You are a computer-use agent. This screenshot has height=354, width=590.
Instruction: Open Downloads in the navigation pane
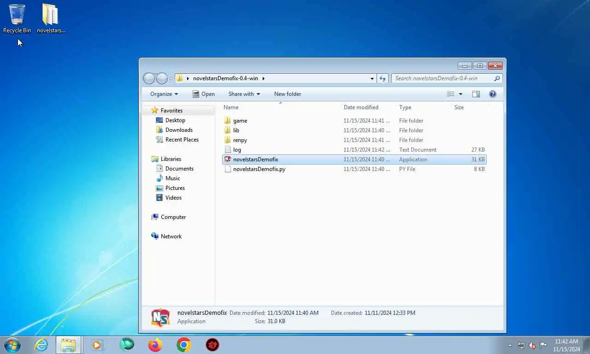(179, 130)
